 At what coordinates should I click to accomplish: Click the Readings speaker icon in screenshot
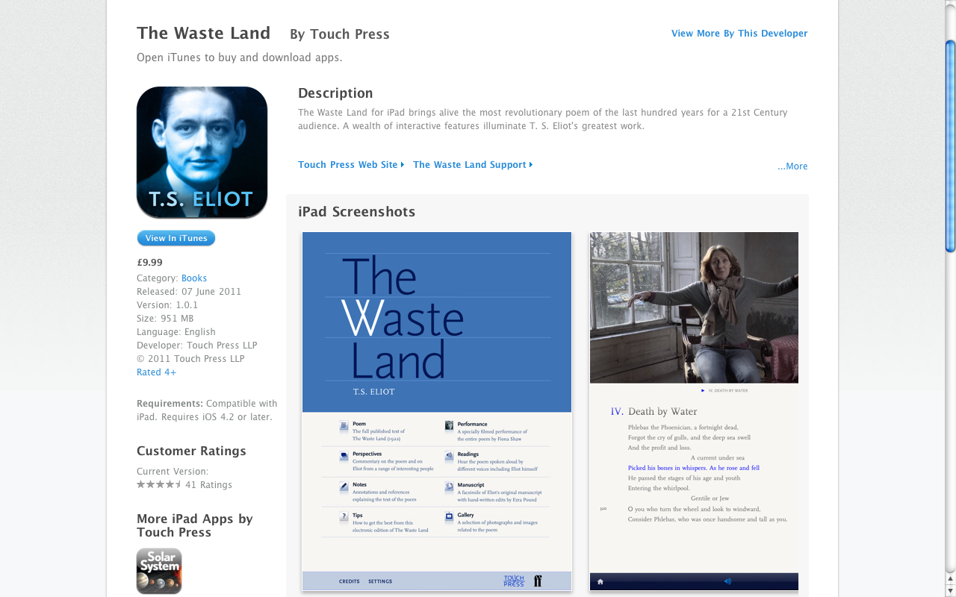(449, 456)
